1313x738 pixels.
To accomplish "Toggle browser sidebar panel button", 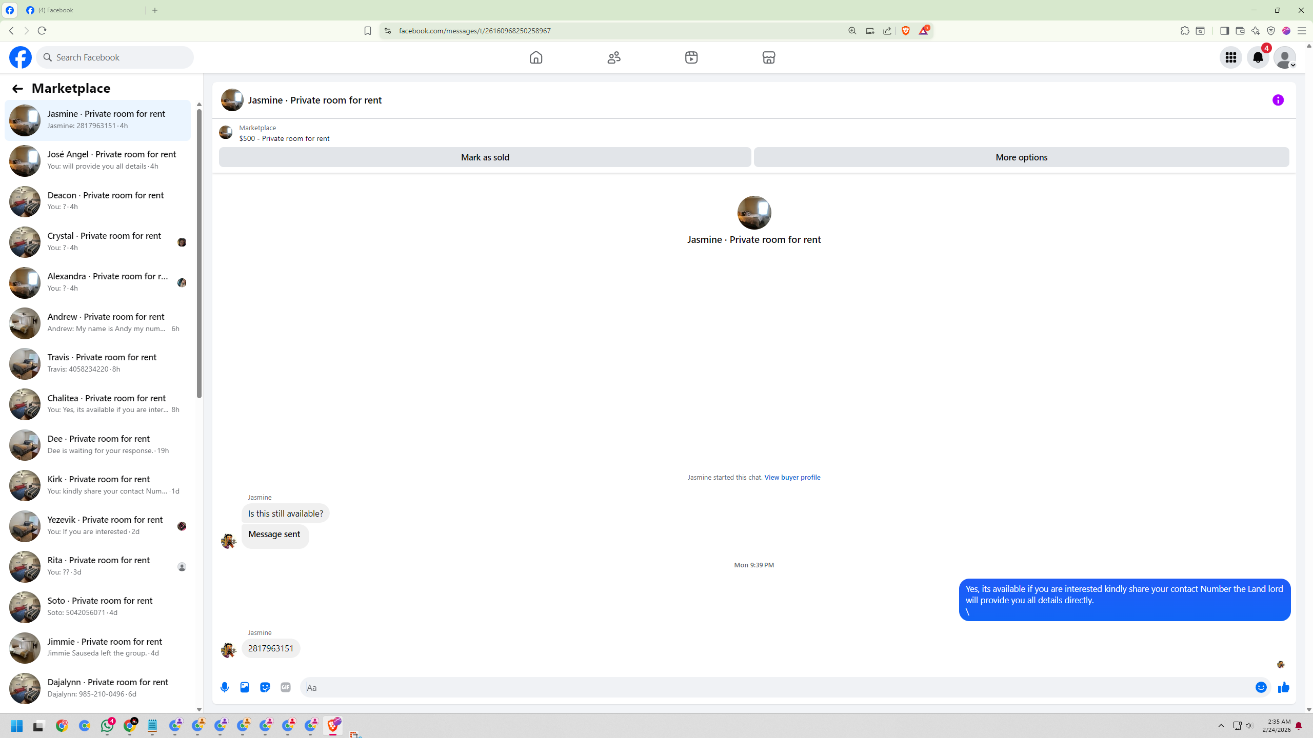I will pos(1224,31).
